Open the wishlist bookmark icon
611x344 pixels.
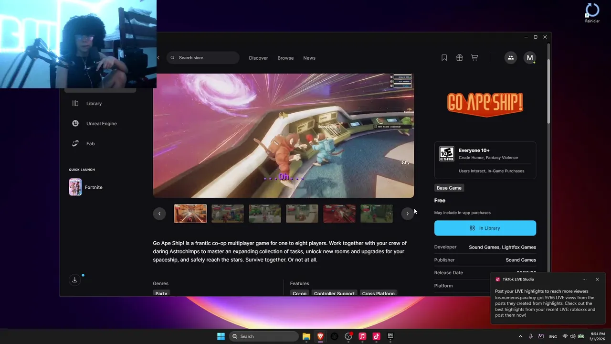tap(444, 58)
